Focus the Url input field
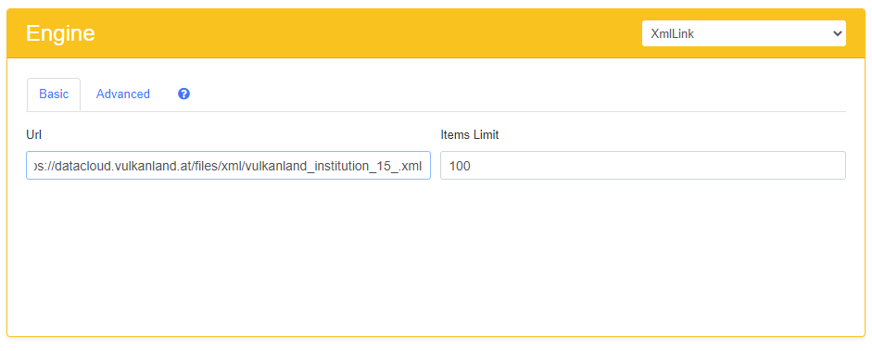Viewport: 872px width, 351px height. (x=228, y=165)
